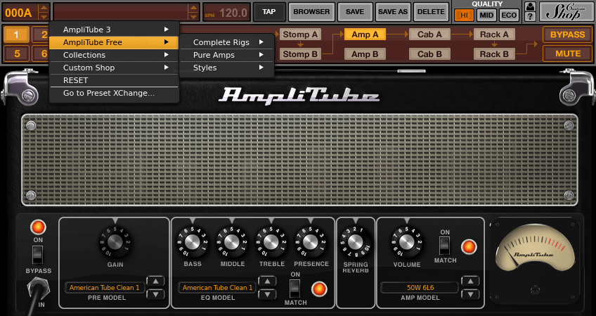The width and height of the screenshot is (596, 316).
Task: Switch to Stomp A module
Action: click(x=300, y=34)
